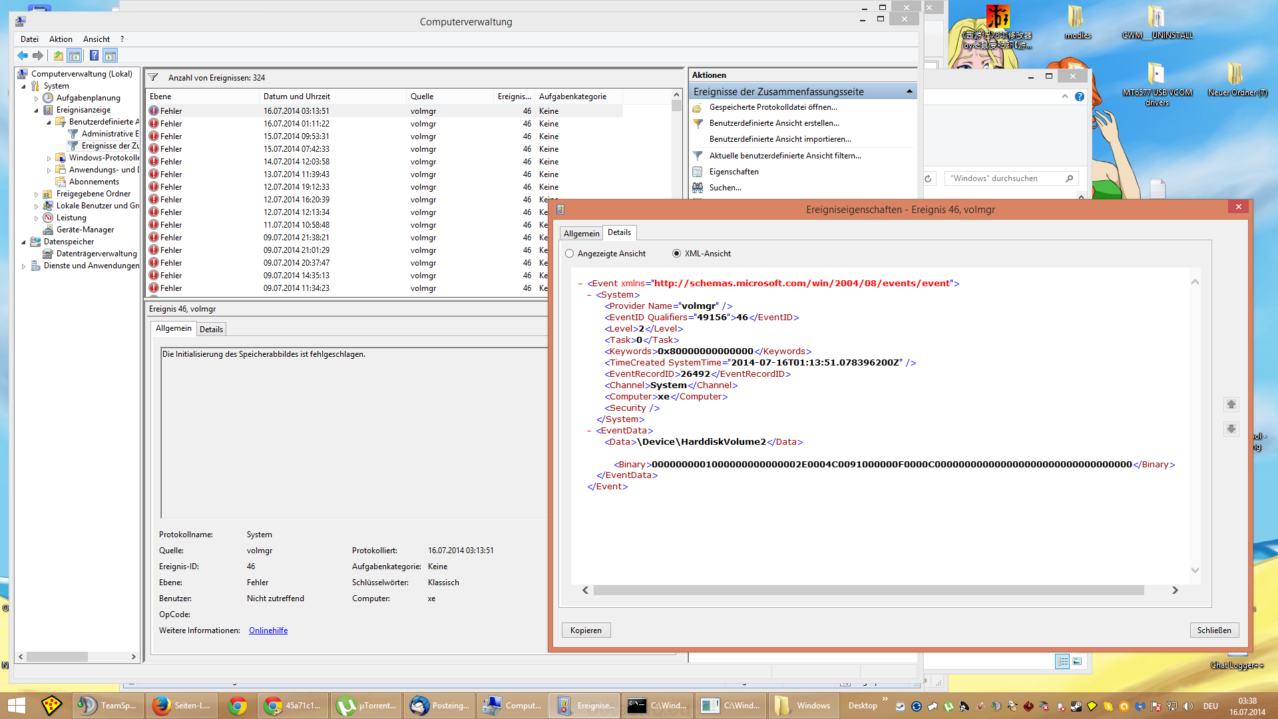Switch to the Allgemein tab in Ereigniseigenschaften
1278x719 pixels.
(581, 234)
